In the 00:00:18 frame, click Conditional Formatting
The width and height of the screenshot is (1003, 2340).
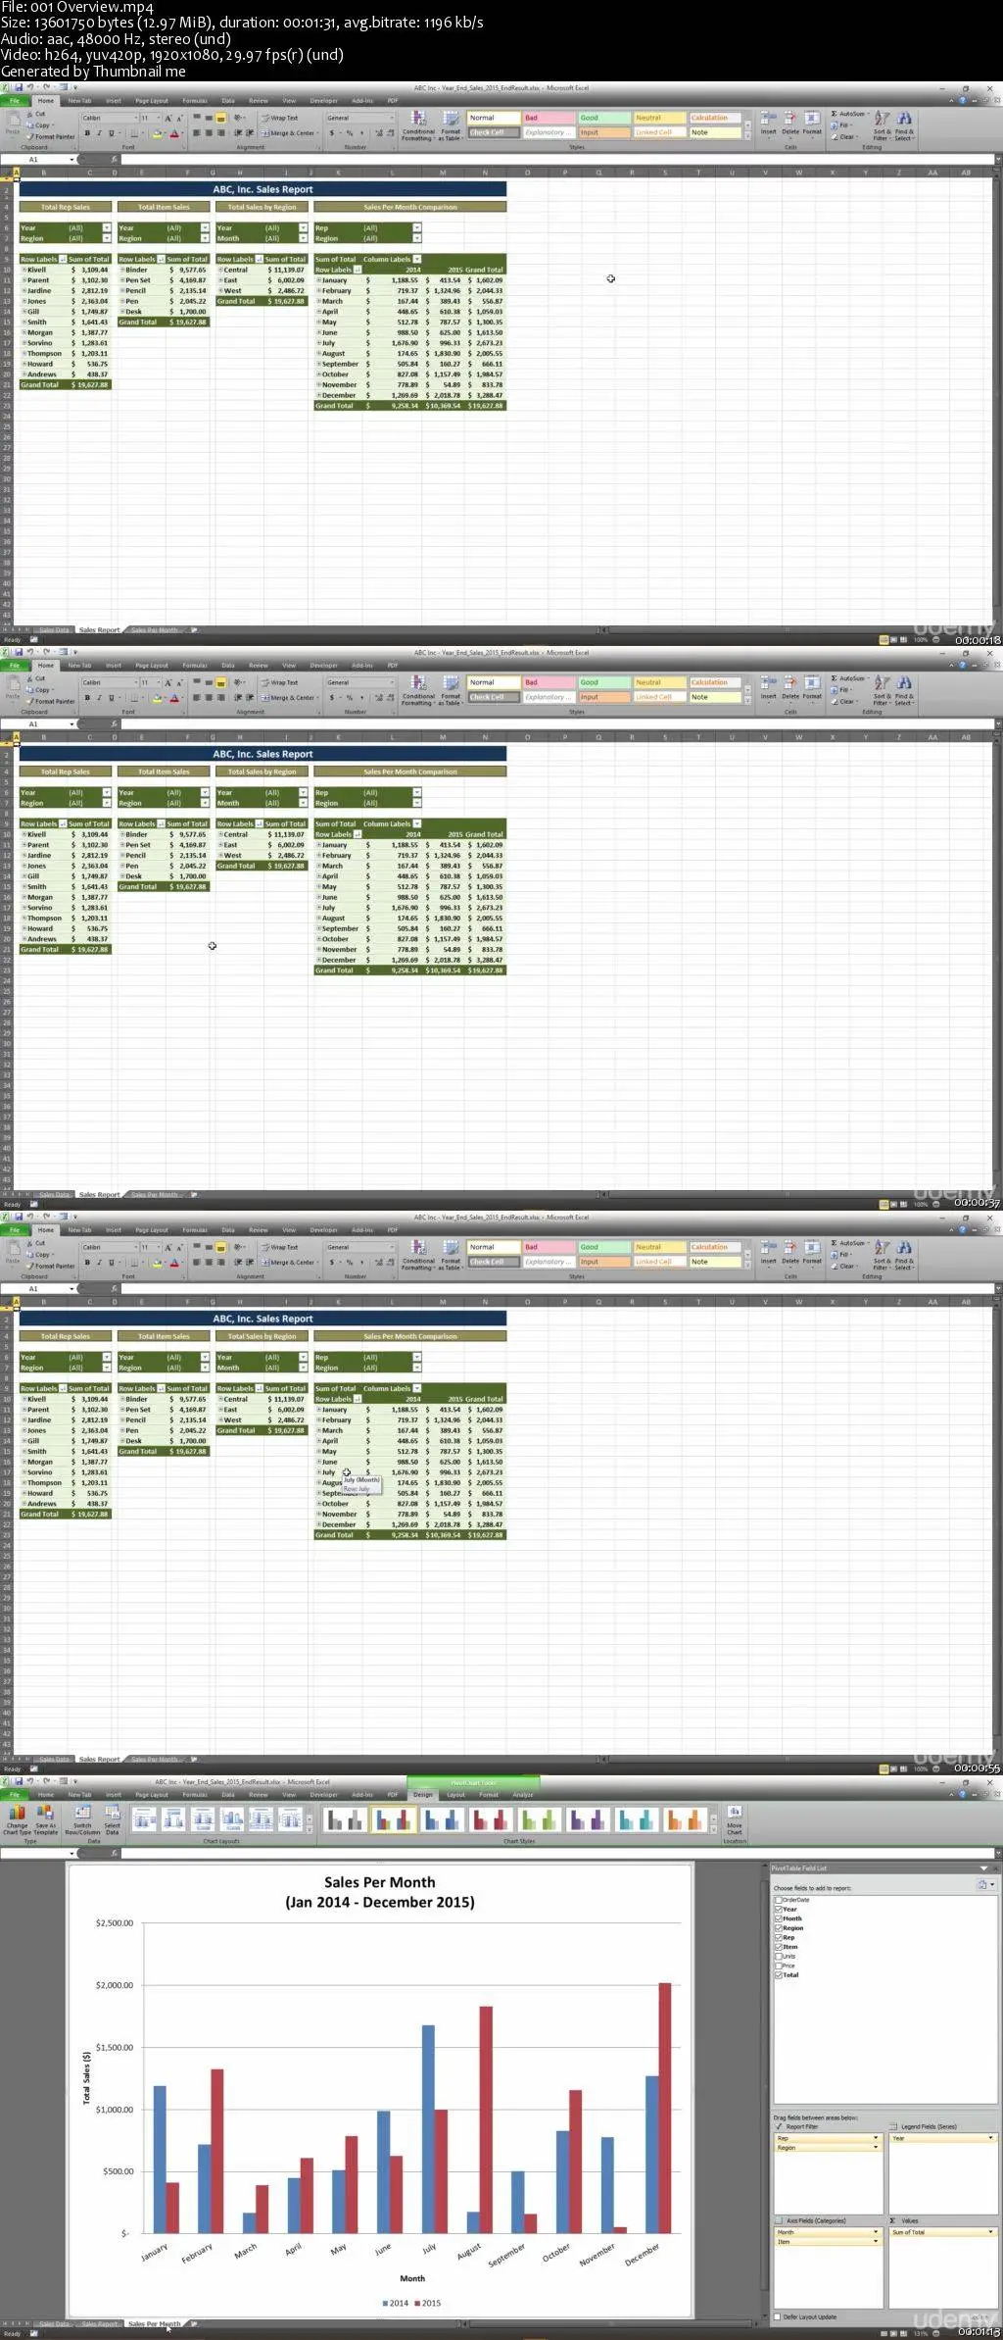coord(418,126)
